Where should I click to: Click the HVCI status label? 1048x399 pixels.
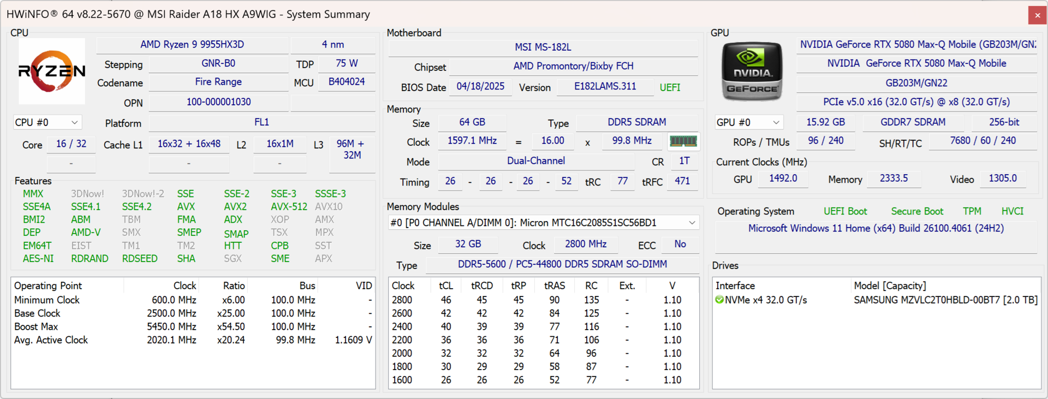(x=1012, y=211)
